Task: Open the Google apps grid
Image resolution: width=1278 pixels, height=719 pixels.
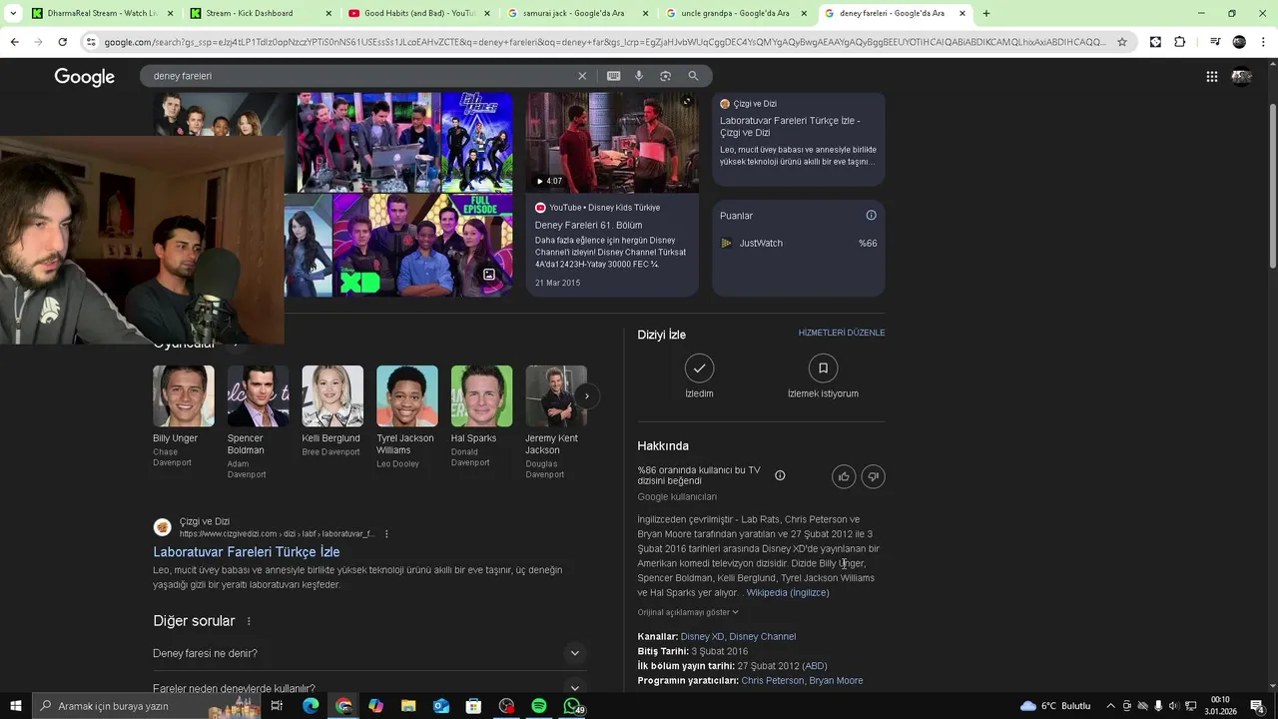Action: click(1211, 76)
